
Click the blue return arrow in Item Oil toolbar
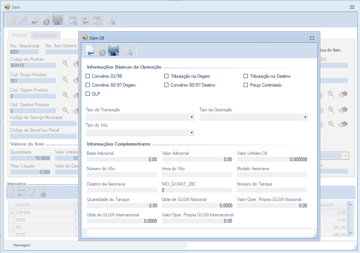pyautogui.click(x=90, y=51)
